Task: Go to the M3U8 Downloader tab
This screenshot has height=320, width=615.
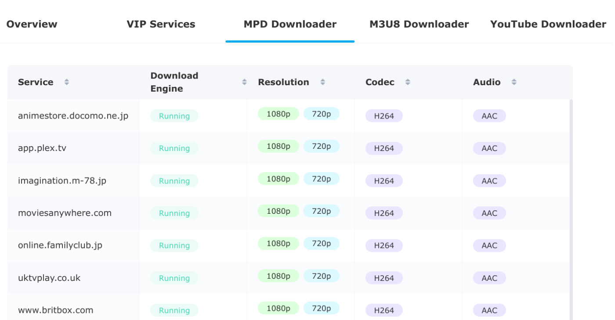Action: click(419, 24)
